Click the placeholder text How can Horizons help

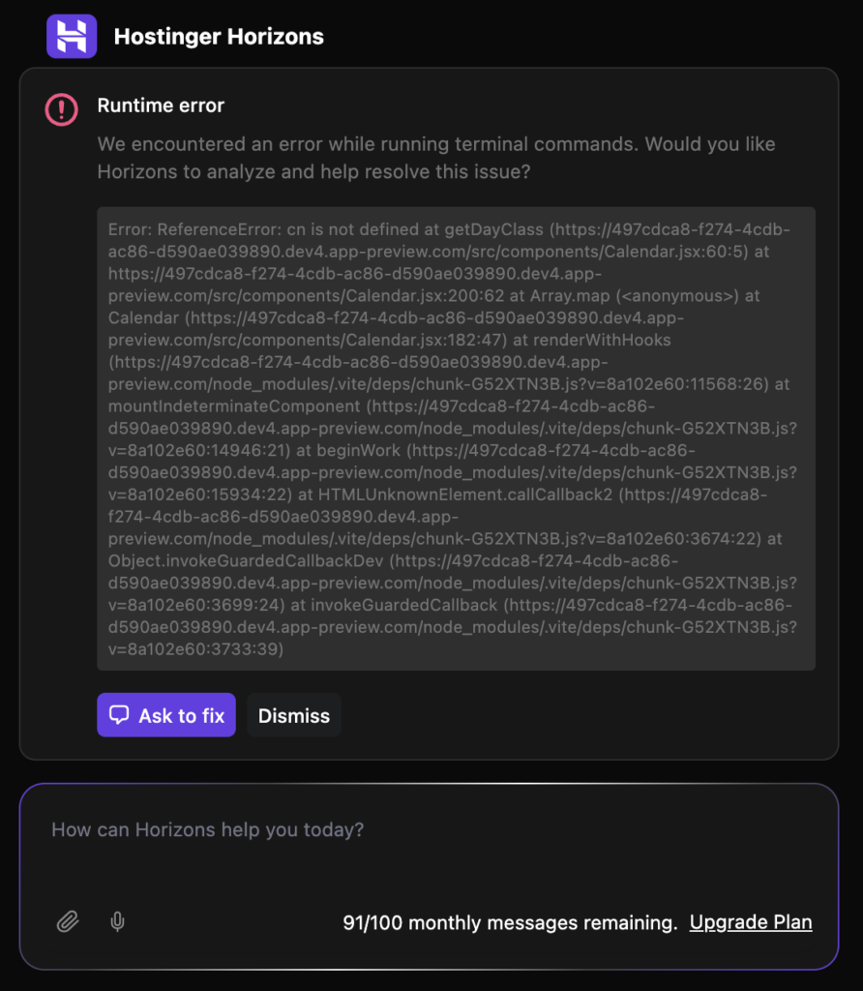(209, 830)
